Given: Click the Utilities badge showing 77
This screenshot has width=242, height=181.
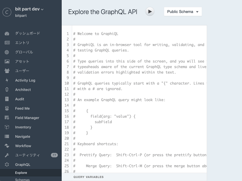Looking at the screenshot, I should (x=54, y=155).
